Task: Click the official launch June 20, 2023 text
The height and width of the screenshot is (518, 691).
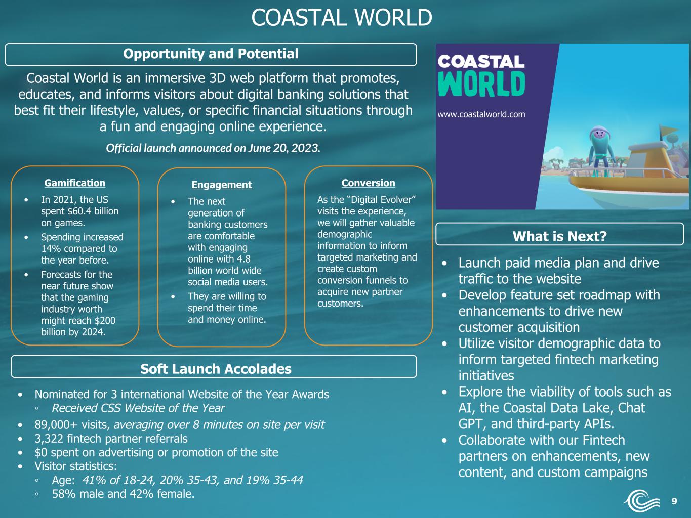Action: click(x=213, y=148)
